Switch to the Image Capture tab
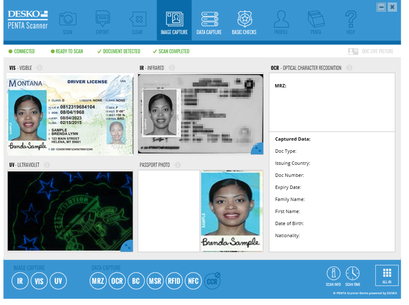 174,20
